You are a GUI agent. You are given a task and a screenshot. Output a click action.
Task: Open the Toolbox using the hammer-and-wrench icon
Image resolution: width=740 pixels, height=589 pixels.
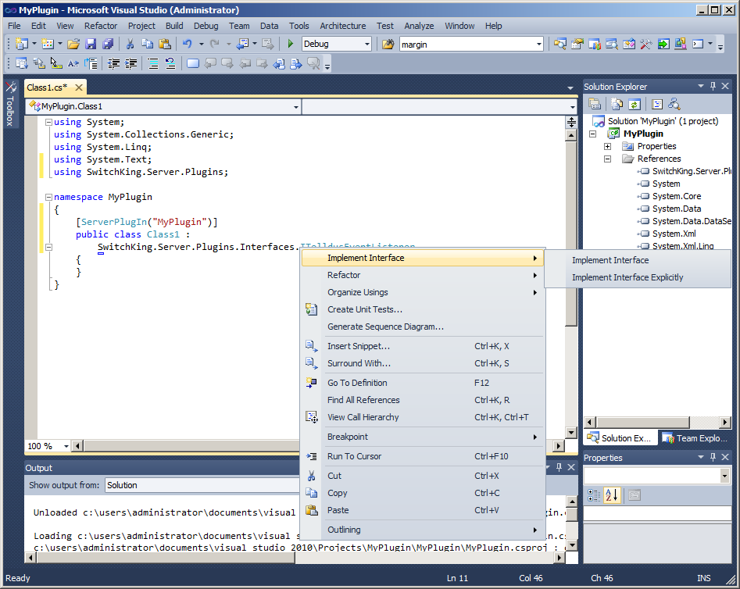[645, 44]
